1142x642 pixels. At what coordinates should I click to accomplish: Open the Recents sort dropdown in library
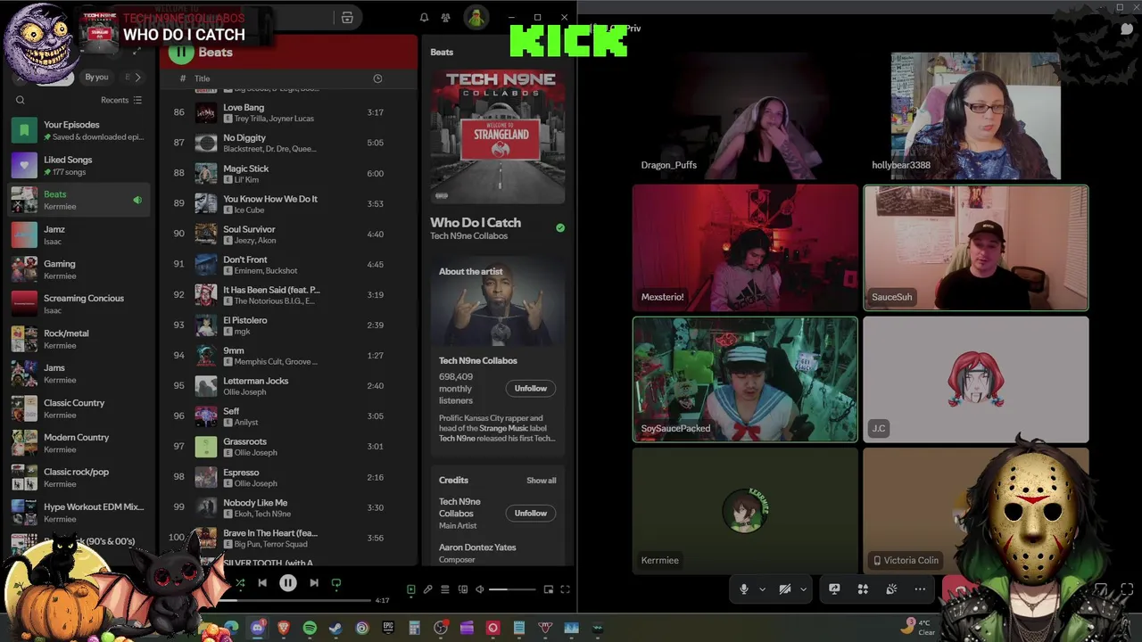point(121,100)
